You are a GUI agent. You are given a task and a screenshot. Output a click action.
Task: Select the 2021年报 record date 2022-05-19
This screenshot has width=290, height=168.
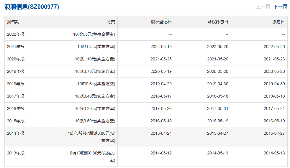tap(161, 47)
